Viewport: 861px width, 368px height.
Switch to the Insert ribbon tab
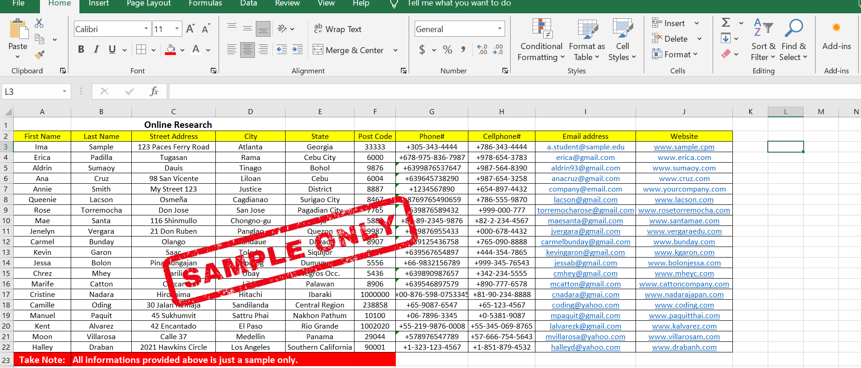point(99,4)
